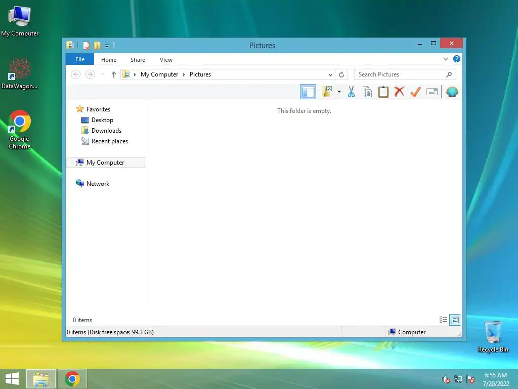Expand the ribbon with the chevron

coord(445,59)
